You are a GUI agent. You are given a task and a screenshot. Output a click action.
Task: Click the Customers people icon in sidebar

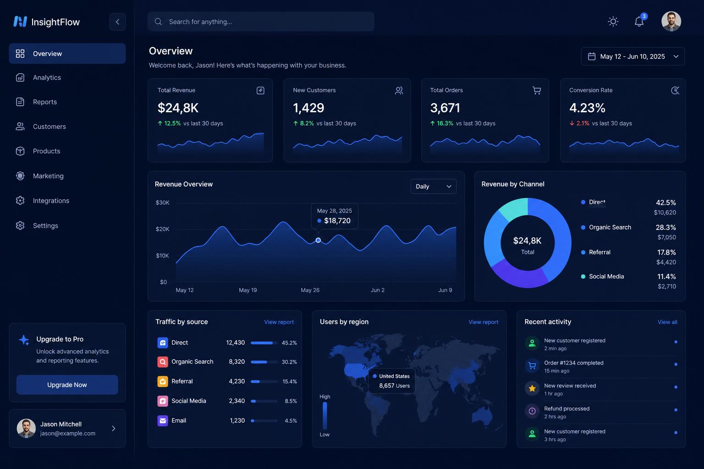tap(20, 126)
